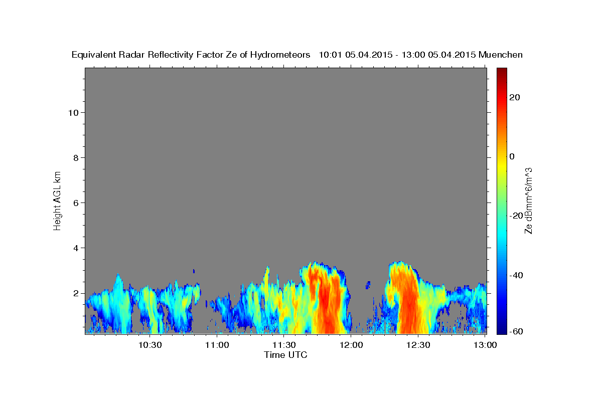
Task: Click the 11:30 time tick label
Action: point(284,345)
